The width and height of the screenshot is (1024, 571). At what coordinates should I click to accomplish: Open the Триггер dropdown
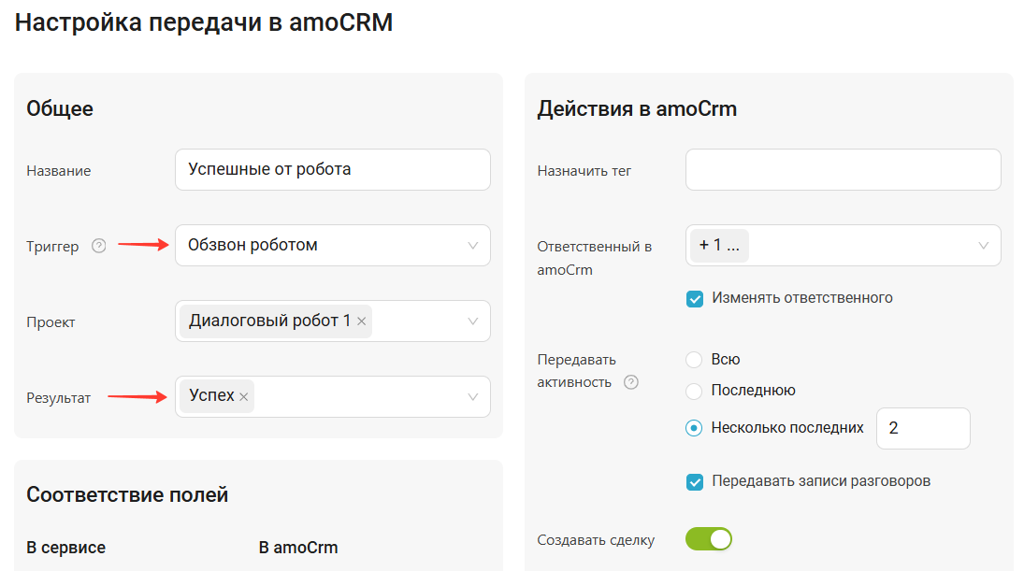coord(332,246)
